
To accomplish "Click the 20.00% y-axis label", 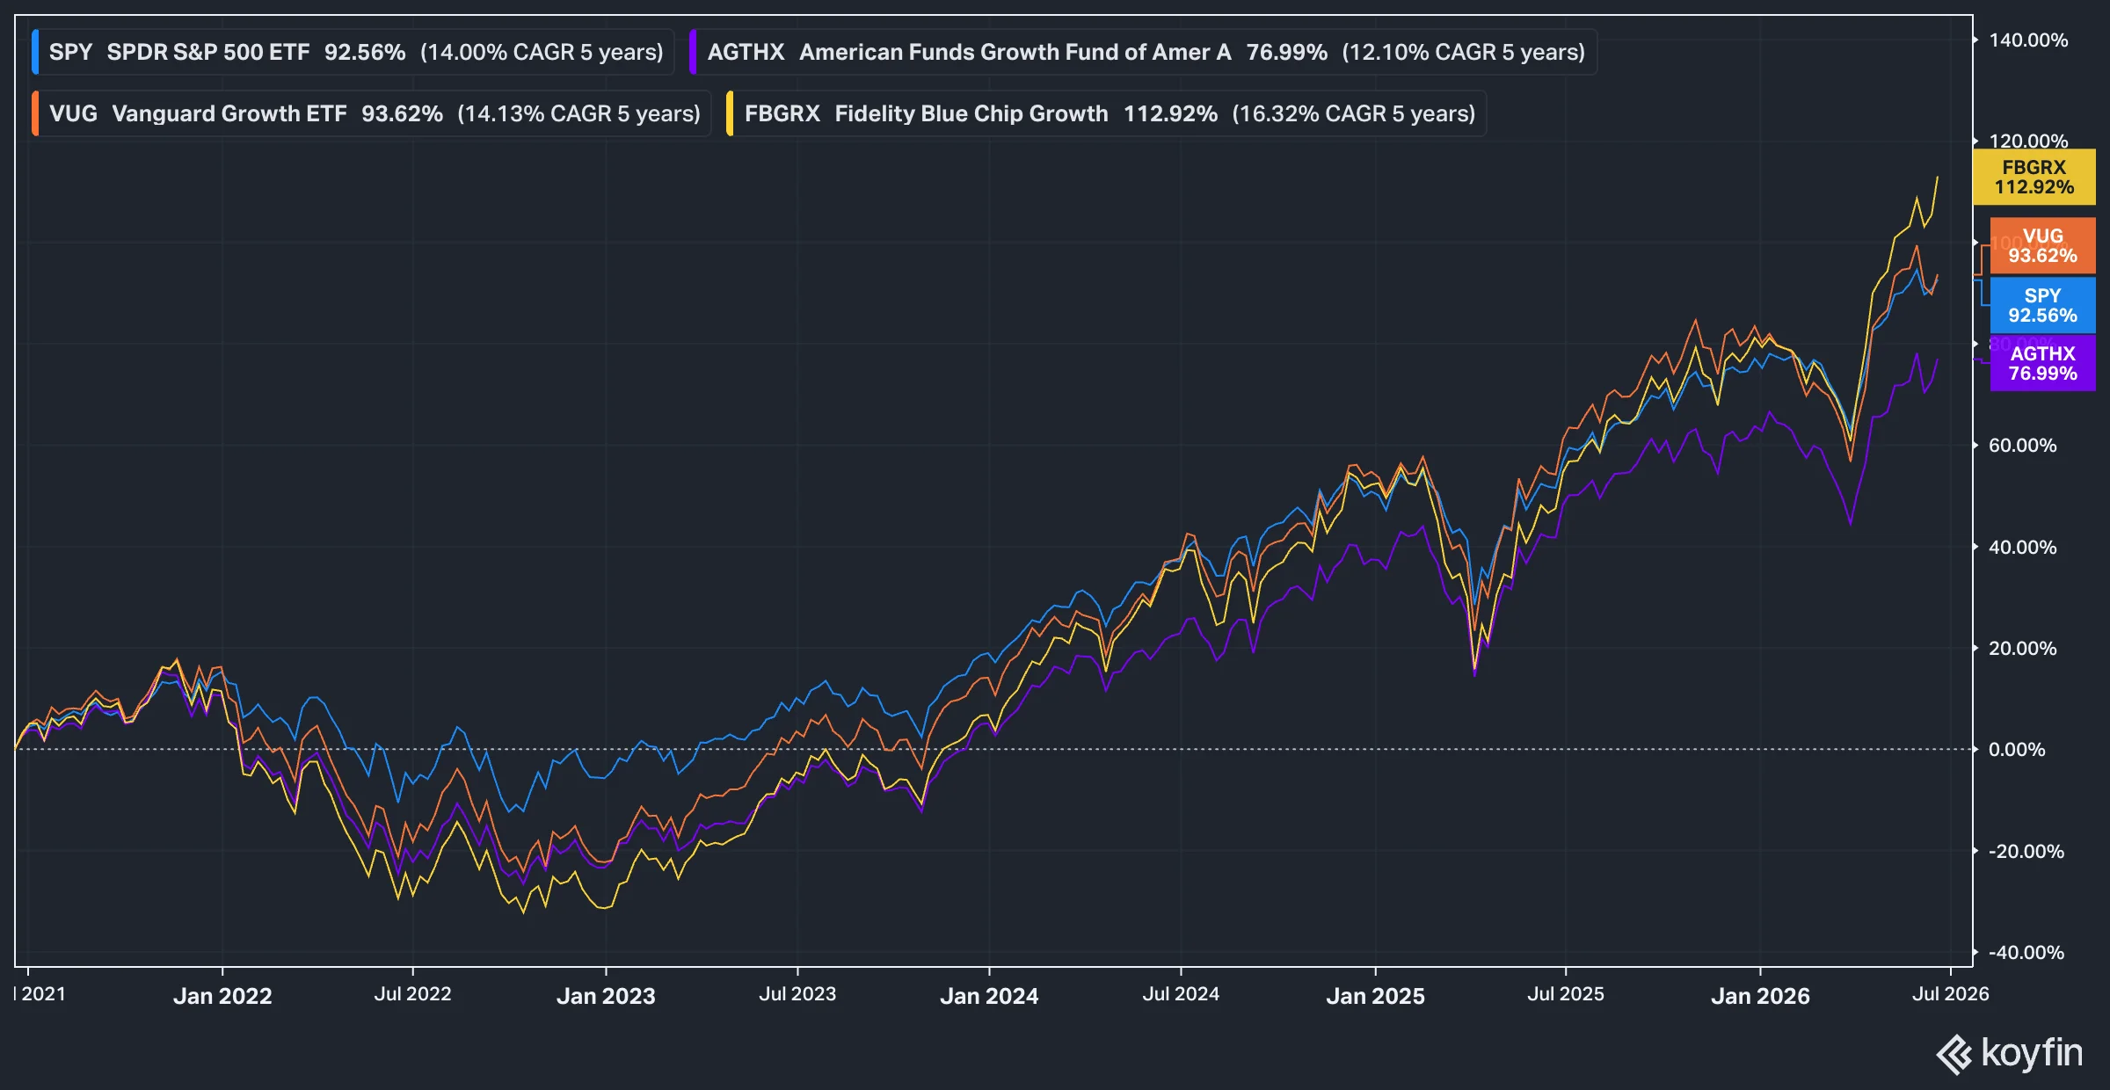I will [x=2023, y=649].
